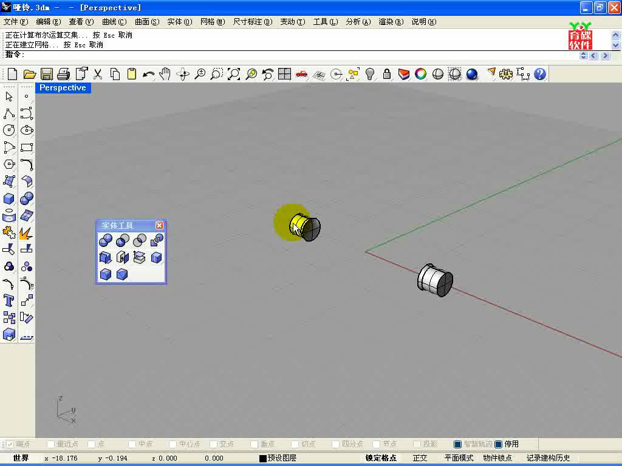Toggle the 中心点 osnap checkbox
622x466 pixels.
[173, 444]
